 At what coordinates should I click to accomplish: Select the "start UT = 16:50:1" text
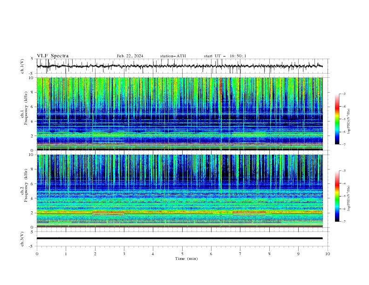coord(225,56)
